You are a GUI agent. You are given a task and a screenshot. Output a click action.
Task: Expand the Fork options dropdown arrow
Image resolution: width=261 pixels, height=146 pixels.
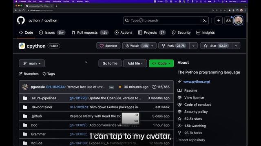(193, 46)
